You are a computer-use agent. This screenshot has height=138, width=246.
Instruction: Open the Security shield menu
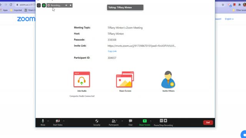[x=96, y=123]
